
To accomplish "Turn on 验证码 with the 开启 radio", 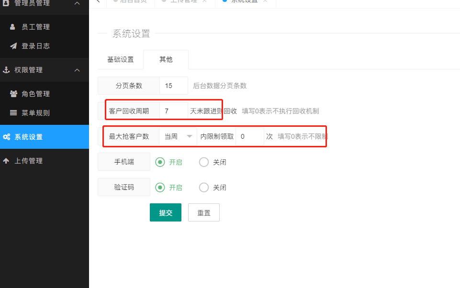I will (160, 188).
